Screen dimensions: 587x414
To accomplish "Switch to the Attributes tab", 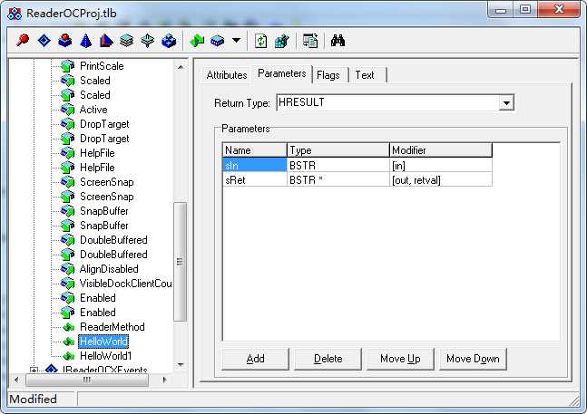I will (227, 75).
